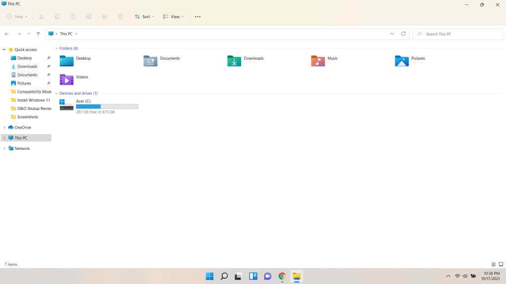The width and height of the screenshot is (506, 284).
Task: Click the New button
Action: pos(16,17)
